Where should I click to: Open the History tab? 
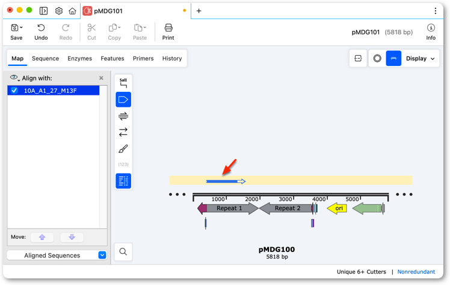[172, 58]
